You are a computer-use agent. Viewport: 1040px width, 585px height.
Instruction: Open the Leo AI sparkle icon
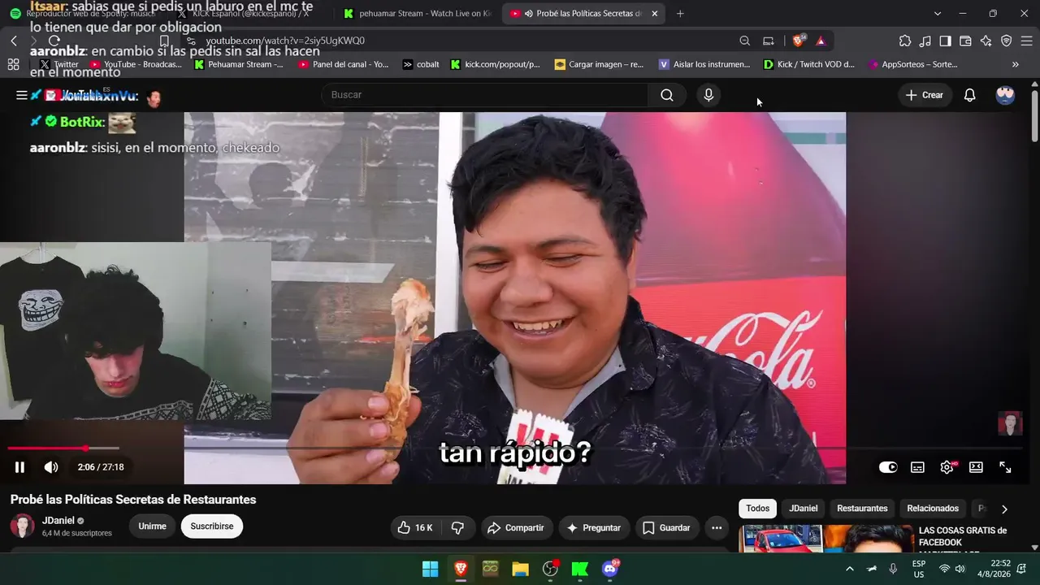tap(986, 41)
